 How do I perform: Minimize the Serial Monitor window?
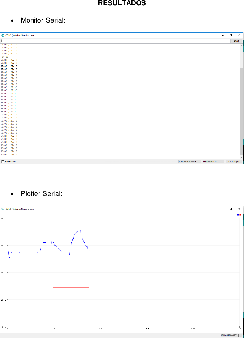click(x=222, y=35)
